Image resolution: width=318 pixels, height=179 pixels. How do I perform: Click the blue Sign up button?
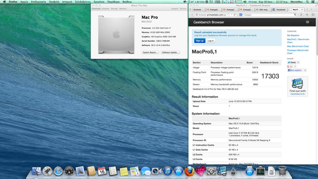click(x=200, y=41)
